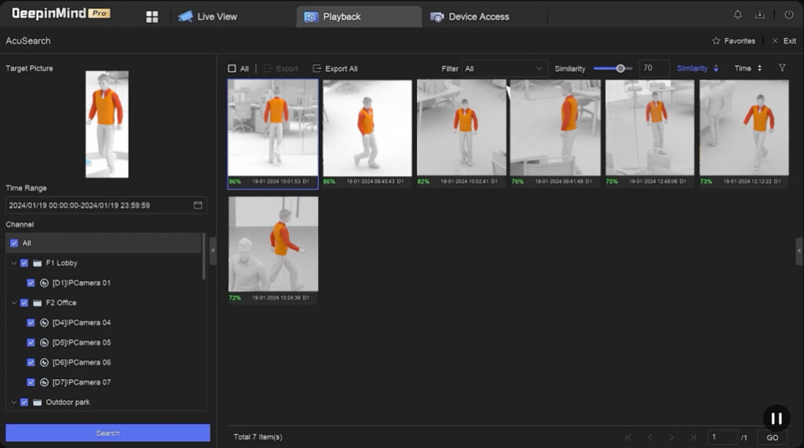This screenshot has width=804, height=448.
Task: Uncheck the [D1]IPCamera 01 checkbox
Action: pyautogui.click(x=31, y=283)
